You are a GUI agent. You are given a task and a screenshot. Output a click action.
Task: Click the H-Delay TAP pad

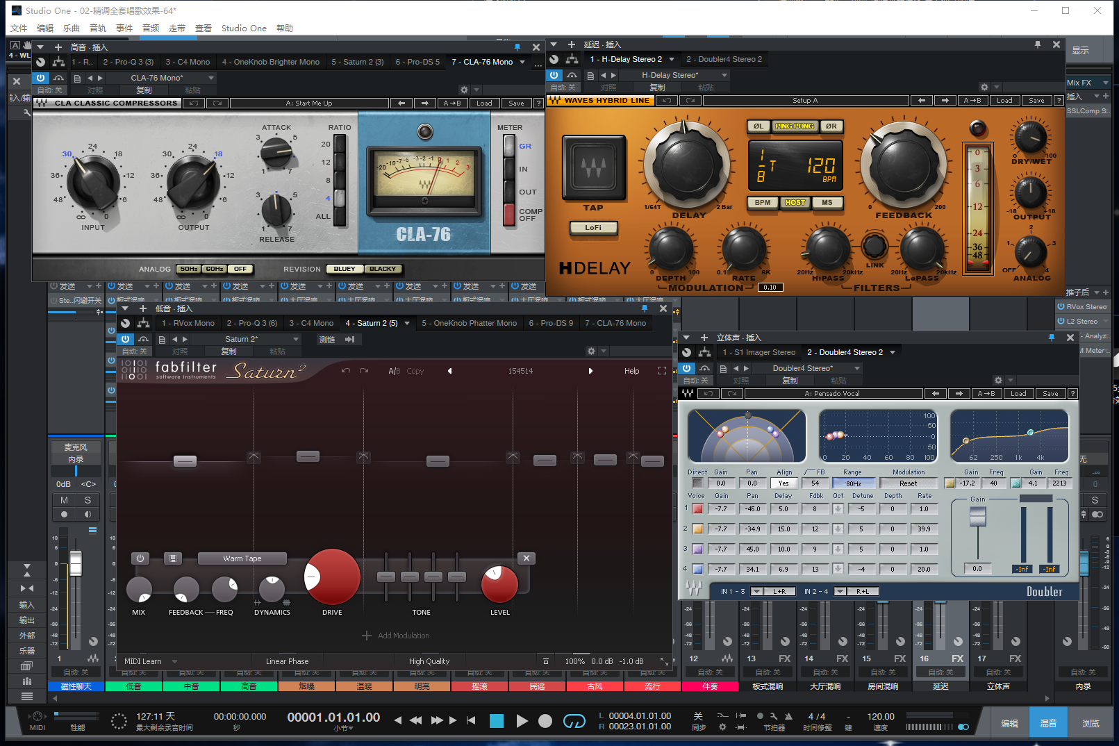tap(593, 168)
